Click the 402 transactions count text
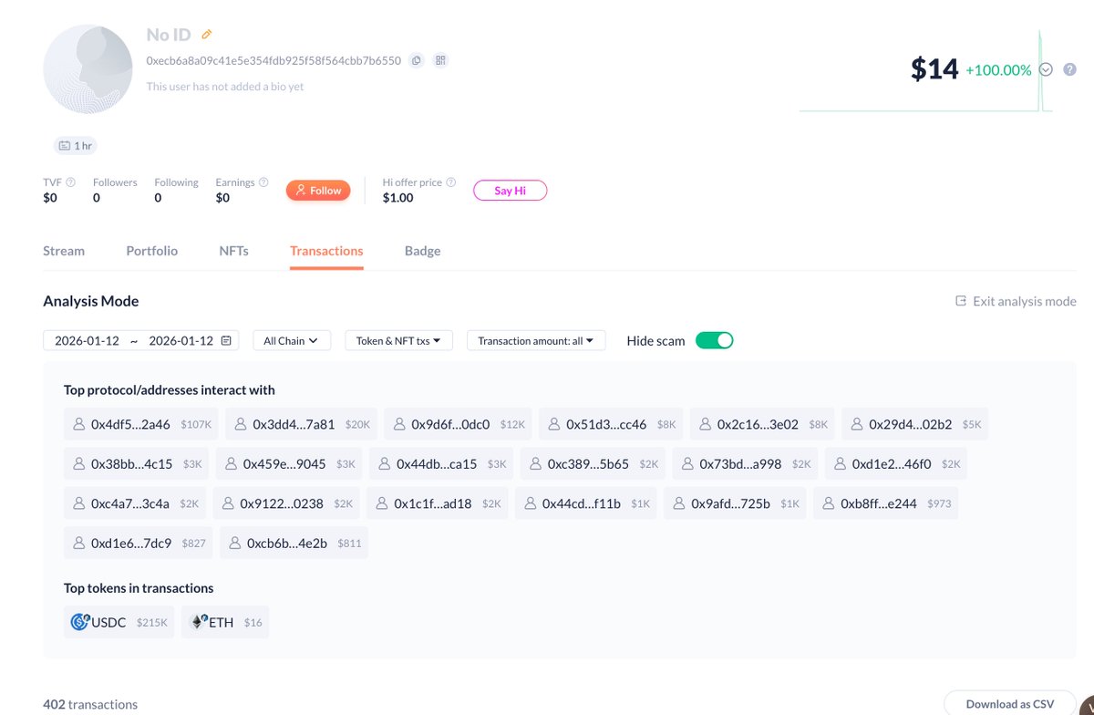1094x715 pixels. tap(90, 704)
